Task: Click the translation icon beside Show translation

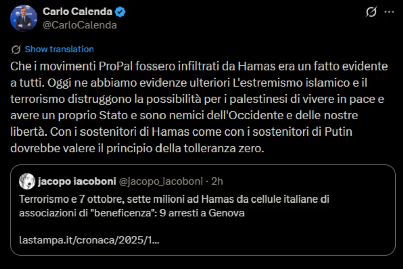Action: (16, 49)
